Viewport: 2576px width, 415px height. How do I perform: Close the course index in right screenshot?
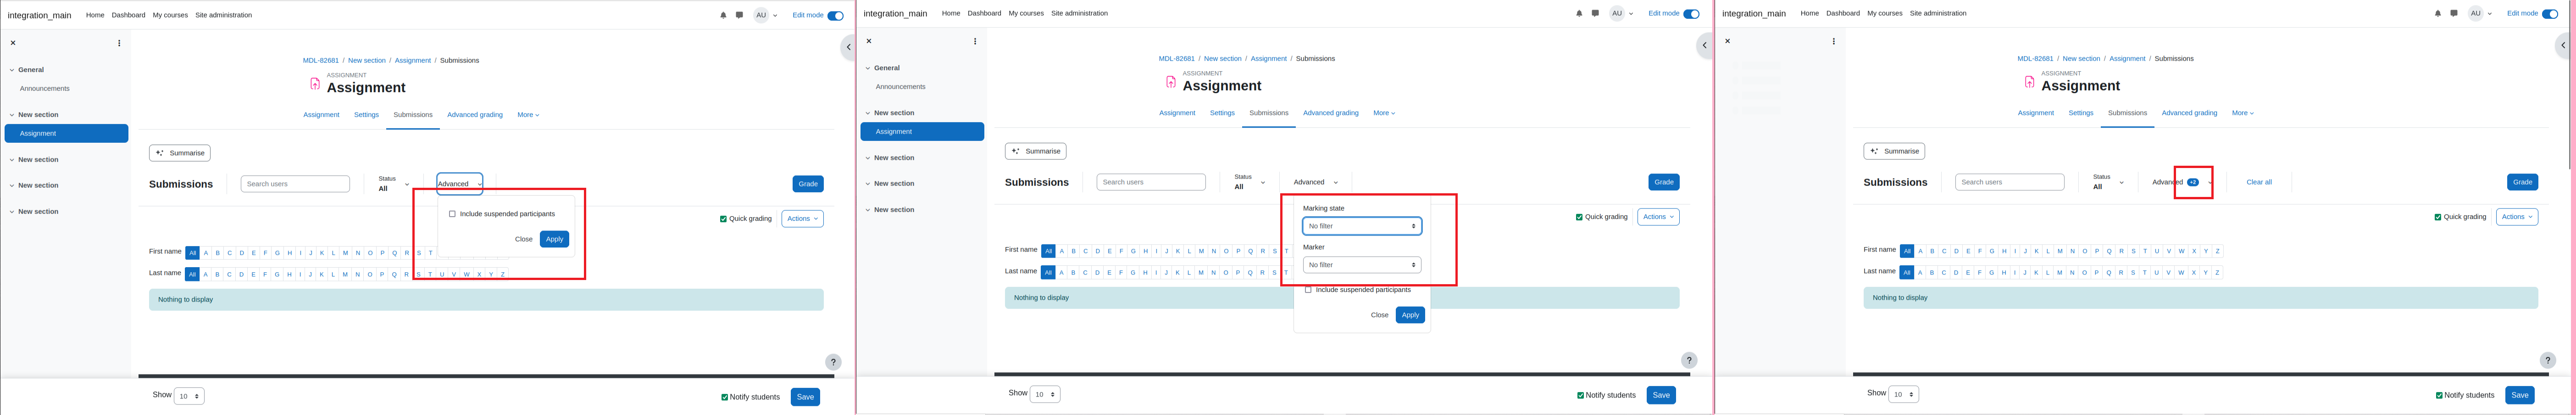1727,41
